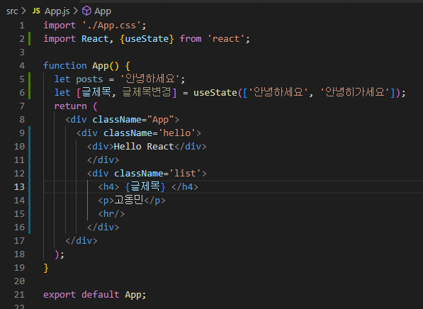Screen dimensions: 423x309
Task: Click the '안녕히가세요' string literal
Action: pyautogui.click(x=355, y=93)
